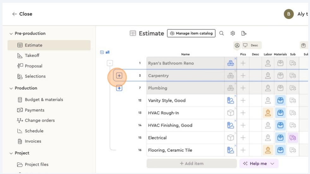Image resolution: width=310 pixels, height=174 pixels.
Task: Click the user avatar B icon
Action: tap(289, 14)
